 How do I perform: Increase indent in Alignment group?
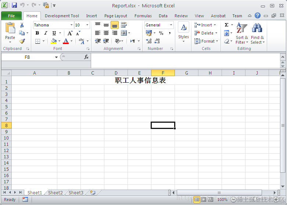[106, 41]
